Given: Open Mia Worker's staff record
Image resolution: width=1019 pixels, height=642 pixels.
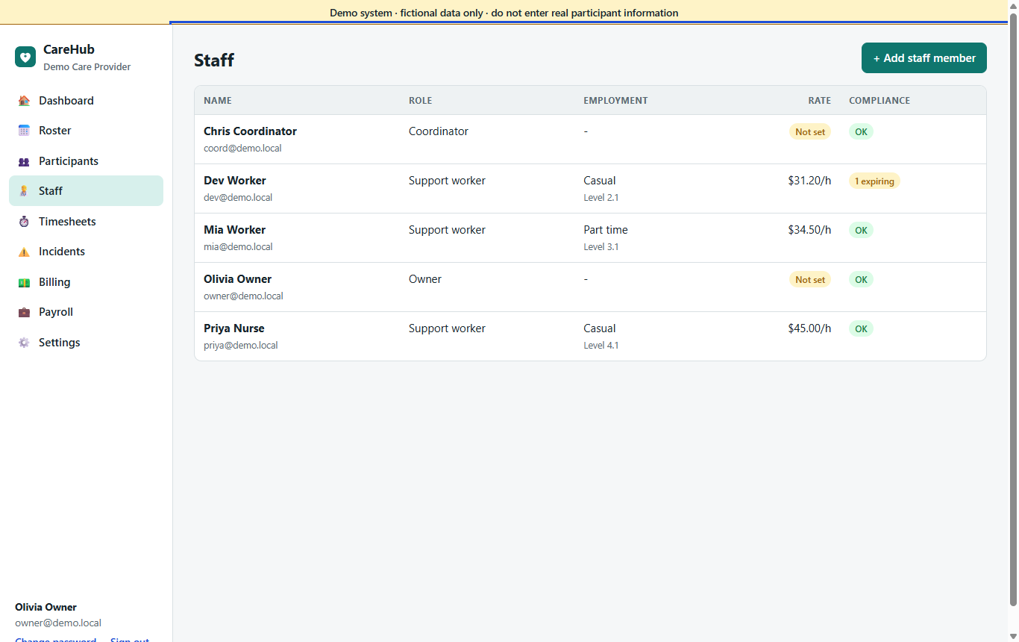Looking at the screenshot, I should click(234, 230).
